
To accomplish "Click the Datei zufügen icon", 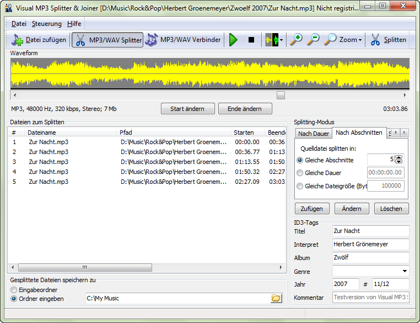I will coord(17,40).
